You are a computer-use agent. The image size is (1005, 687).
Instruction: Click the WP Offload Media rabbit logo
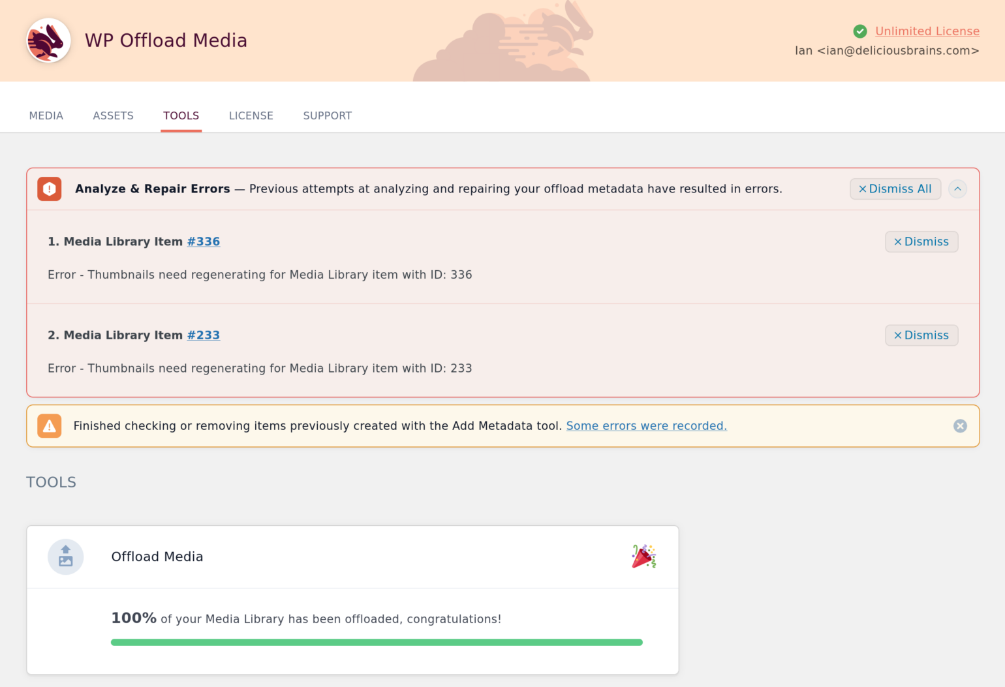click(x=49, y=40)
